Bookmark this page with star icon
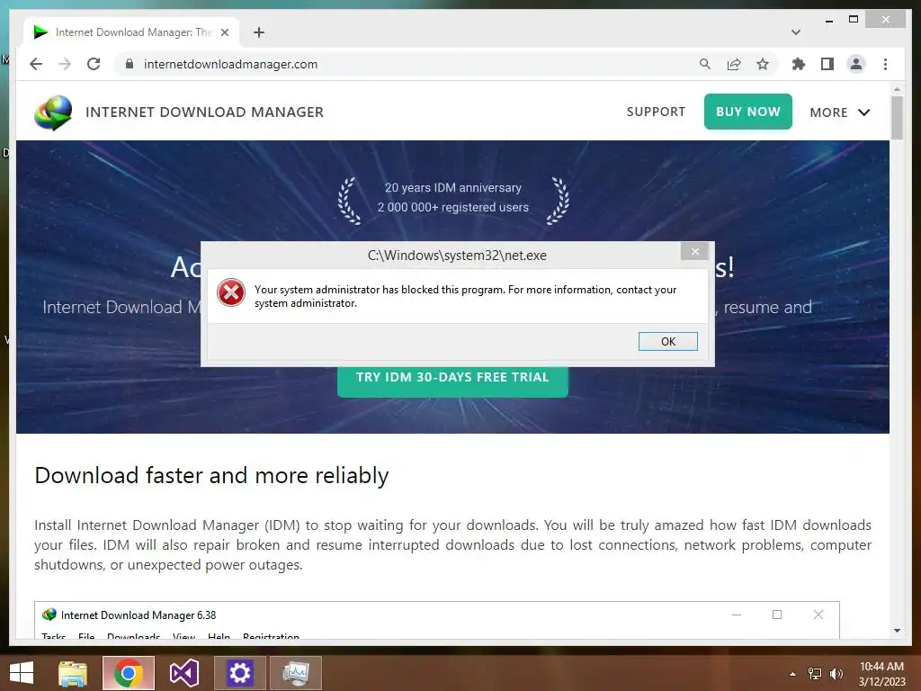This screenshot has height=691, width=921. point(763,64)
